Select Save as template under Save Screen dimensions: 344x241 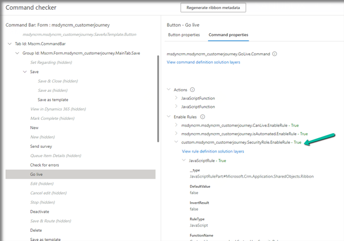pos(53,100)
